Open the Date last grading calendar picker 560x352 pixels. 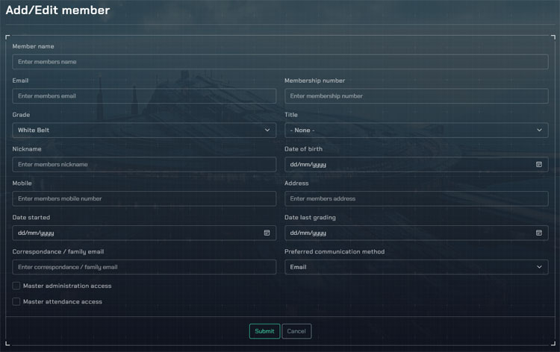(x=538, y=233)
